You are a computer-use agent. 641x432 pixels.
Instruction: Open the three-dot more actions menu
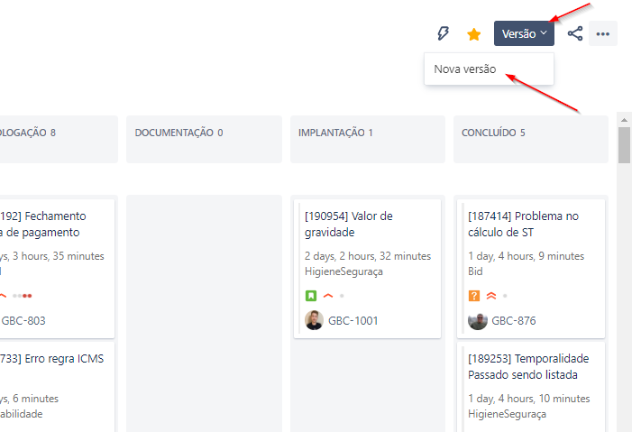(x=603, y=34)
